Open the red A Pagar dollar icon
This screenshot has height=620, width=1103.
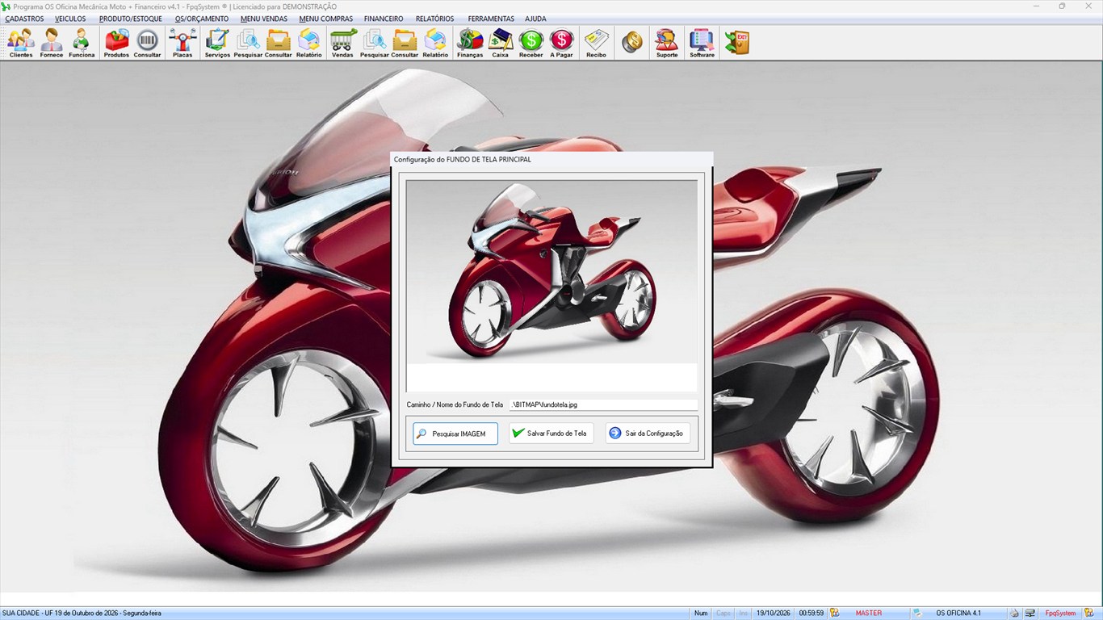tap(561, 43)
